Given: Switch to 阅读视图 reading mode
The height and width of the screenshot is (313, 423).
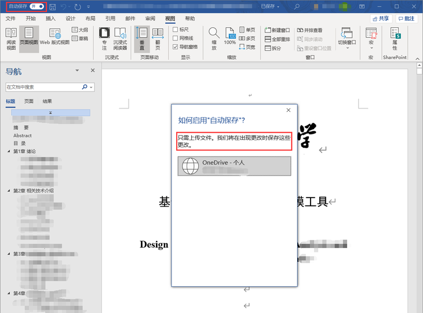Looking at the screenshot, I should 11,39.
